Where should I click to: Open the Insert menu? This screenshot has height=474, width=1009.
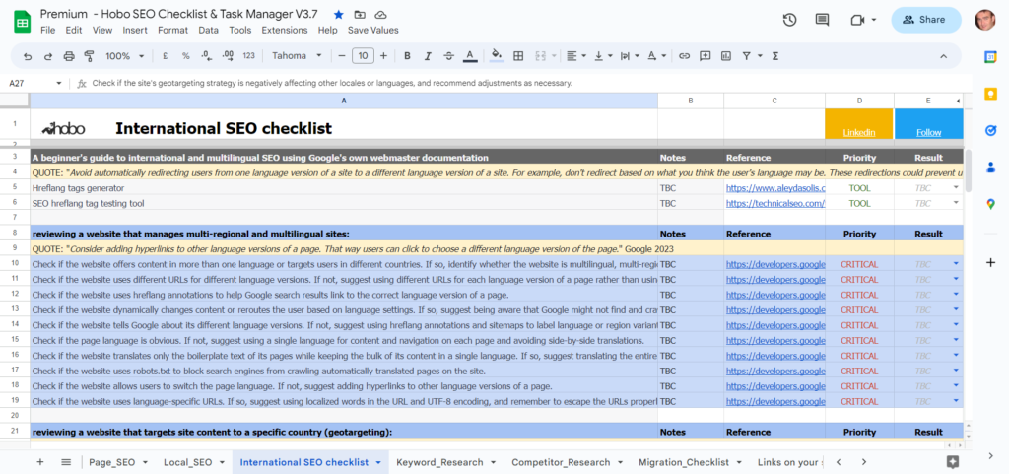135,30
